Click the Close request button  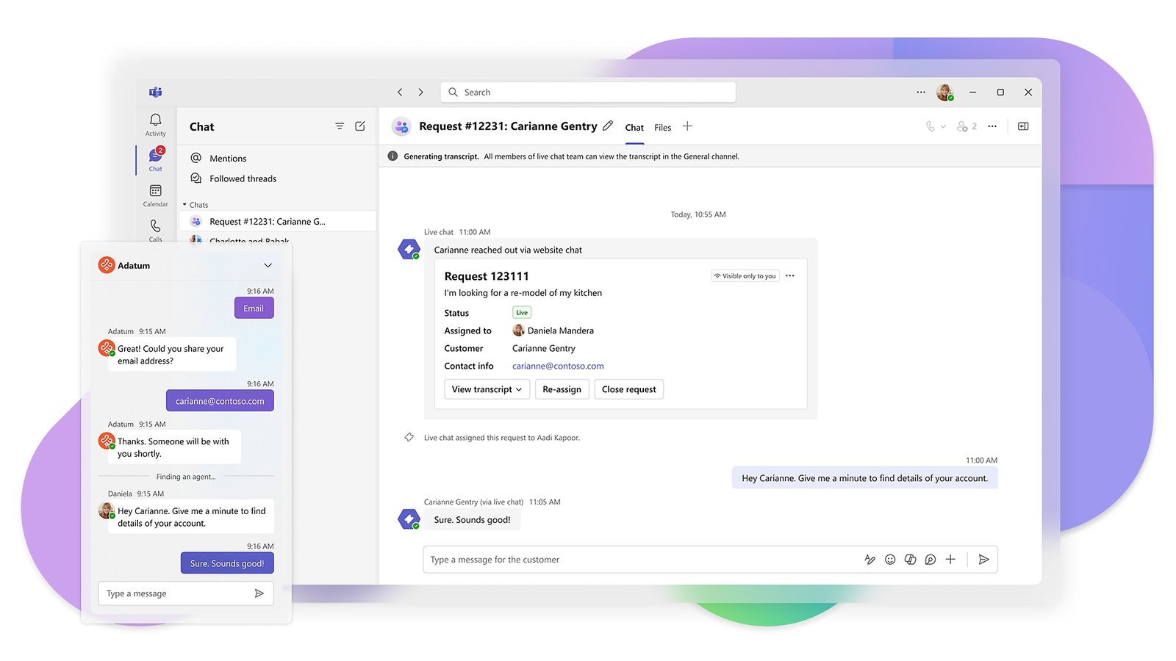point(629,389)
